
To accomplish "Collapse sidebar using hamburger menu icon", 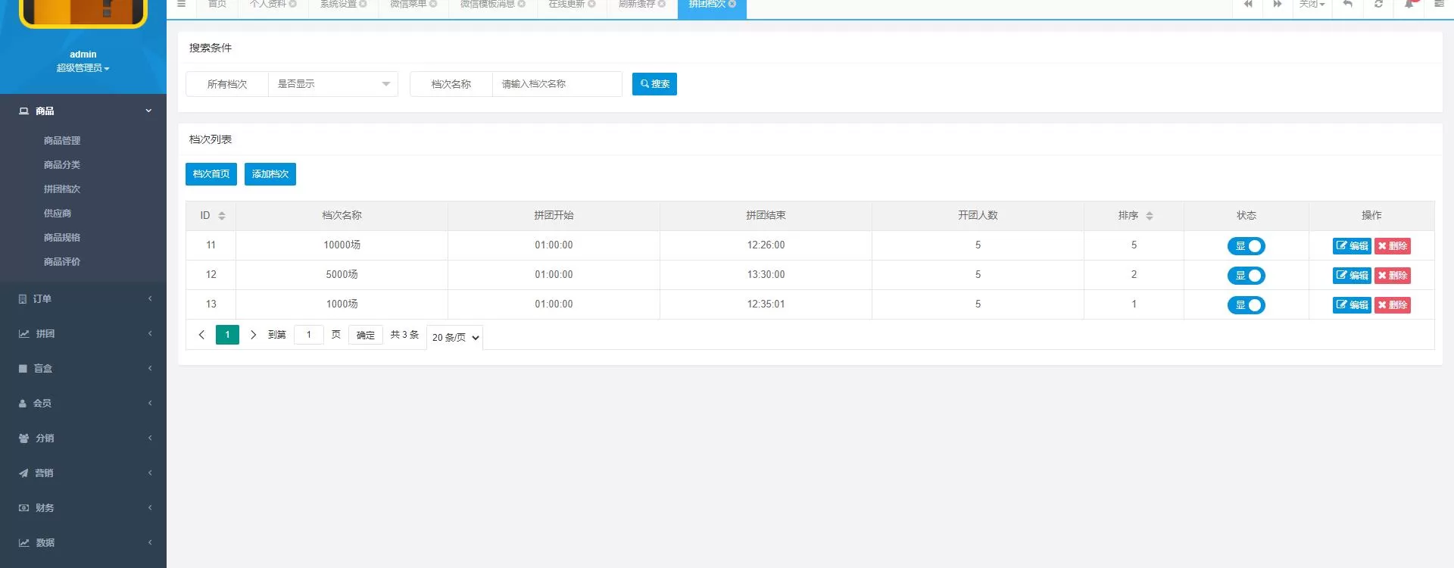I will tap(181, 5).
